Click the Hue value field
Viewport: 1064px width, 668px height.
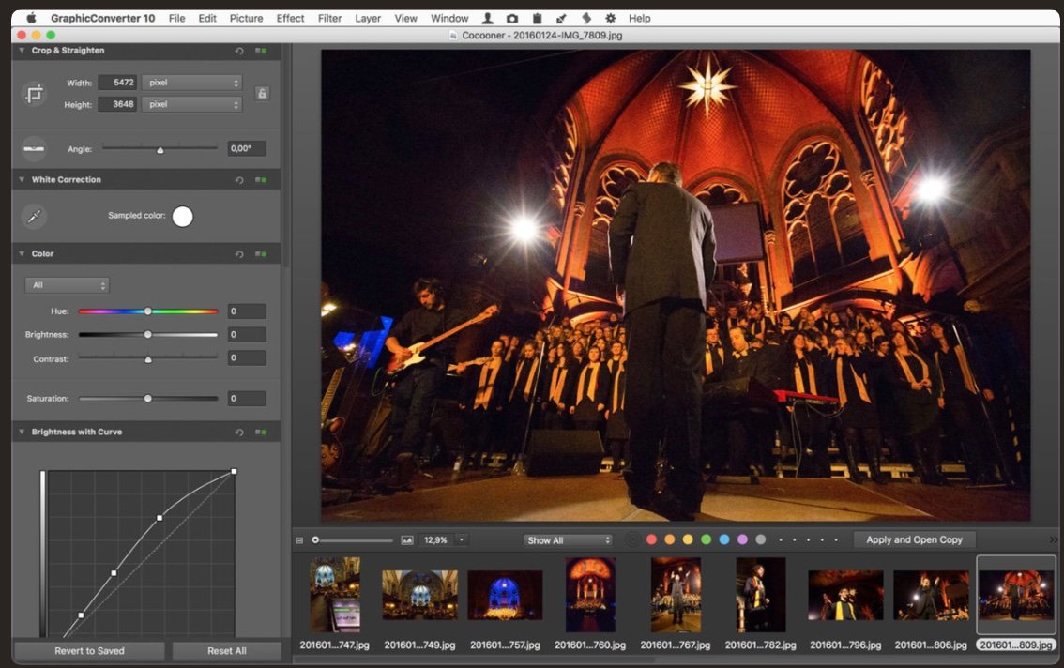[247, 311]
